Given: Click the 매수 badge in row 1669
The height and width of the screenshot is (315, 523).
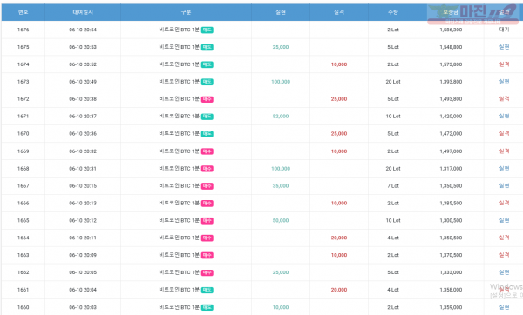Looking at the screenshot, I should pyautogui.click(x=207, y=151).
